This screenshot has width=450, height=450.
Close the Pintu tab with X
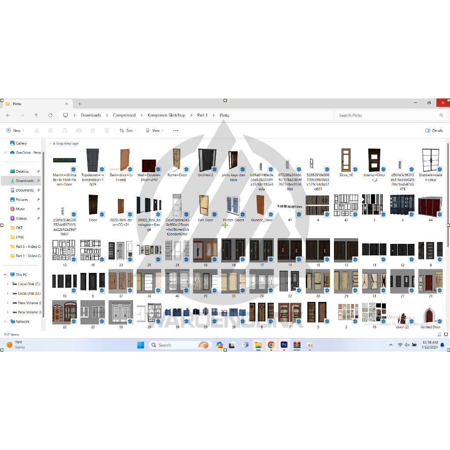tap(67, 104)
